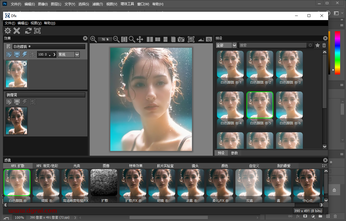
Task: Click the reset arrows icon in Dfx toolbar
Action: (28, 31)
